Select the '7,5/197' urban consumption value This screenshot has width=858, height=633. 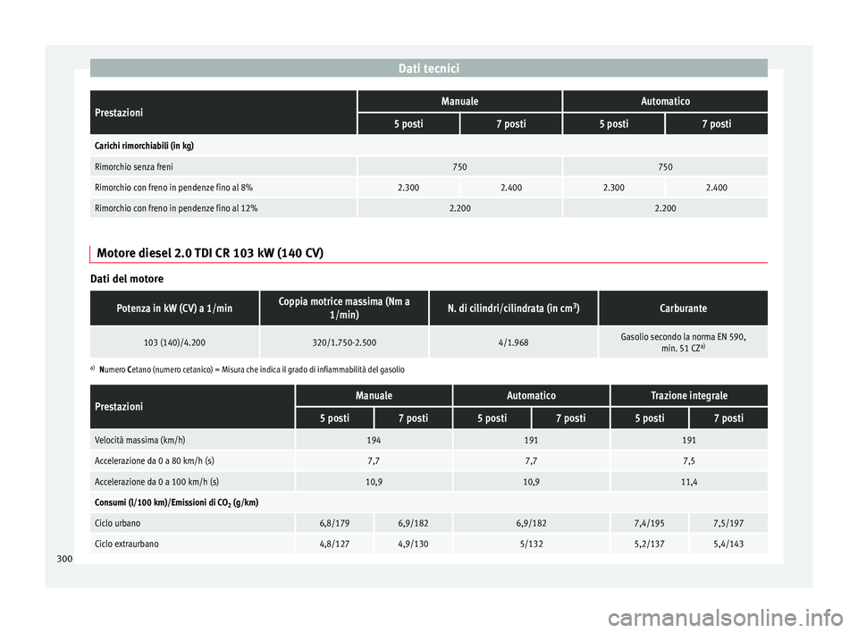click(728, 524)
